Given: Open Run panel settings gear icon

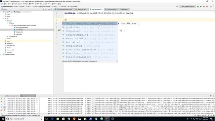Looking at the screenshot, I should click(211, 96).
